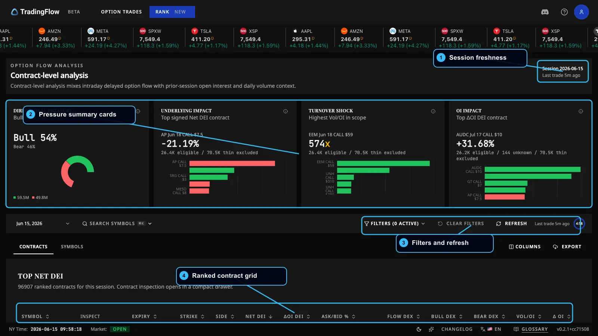Click the EXPORT button
Image resolution: width=598 pixels, height=336 pixels.
pos(567,247)
